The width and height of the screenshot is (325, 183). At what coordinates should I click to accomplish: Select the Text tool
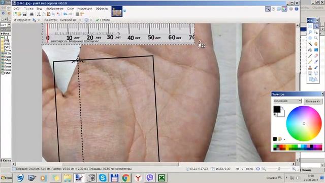[x=310, y=73]
